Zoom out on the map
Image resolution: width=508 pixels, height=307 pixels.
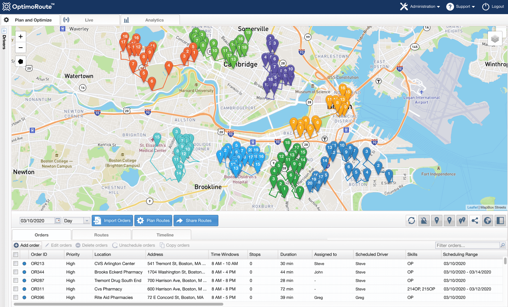[x=20, y=47]
